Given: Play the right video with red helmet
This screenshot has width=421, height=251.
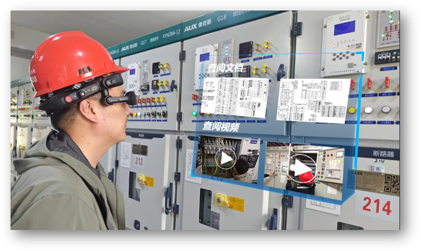Looking at the screenshot, I should coord(302,166).
